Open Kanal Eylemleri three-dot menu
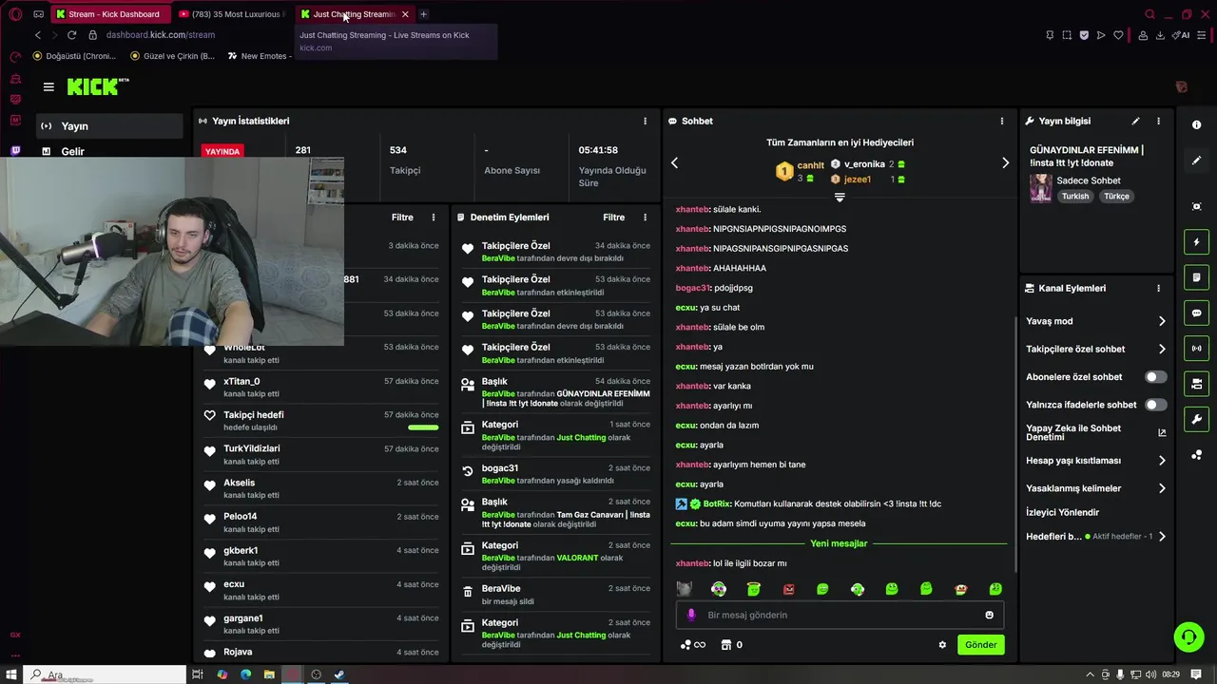The height and width of the screenshot is (684, 1217). (x=1158, y=288)
